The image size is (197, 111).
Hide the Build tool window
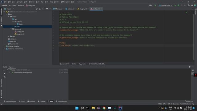coord(193,67)
